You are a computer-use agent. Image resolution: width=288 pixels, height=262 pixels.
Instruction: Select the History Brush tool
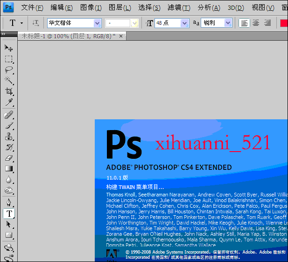click(x=8, y=147)
